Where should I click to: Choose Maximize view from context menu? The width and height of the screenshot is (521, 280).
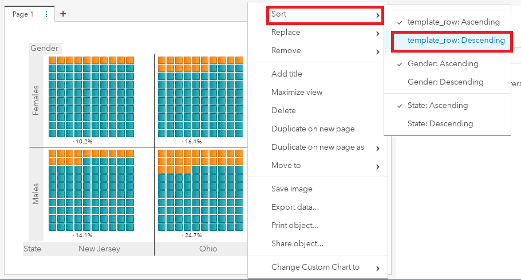(297, 92)
